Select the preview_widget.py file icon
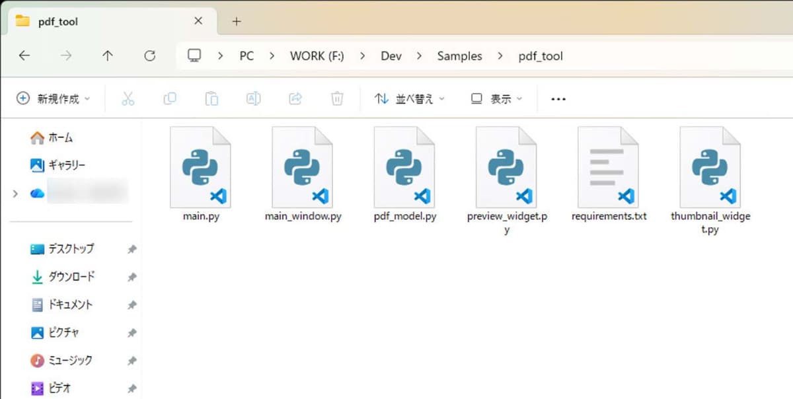Screen dimensions: 793x399 pyautogui.click(x=506, y=167)
